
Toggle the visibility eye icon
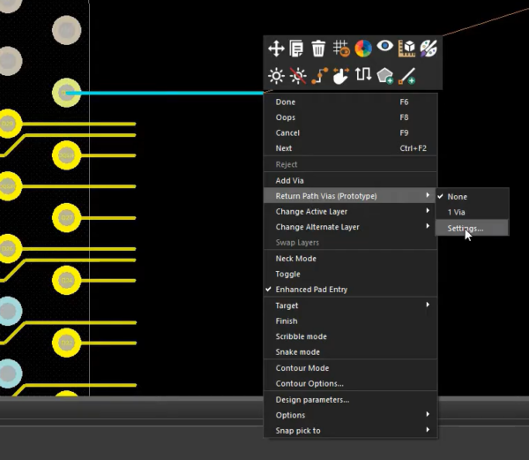(385, 46)
